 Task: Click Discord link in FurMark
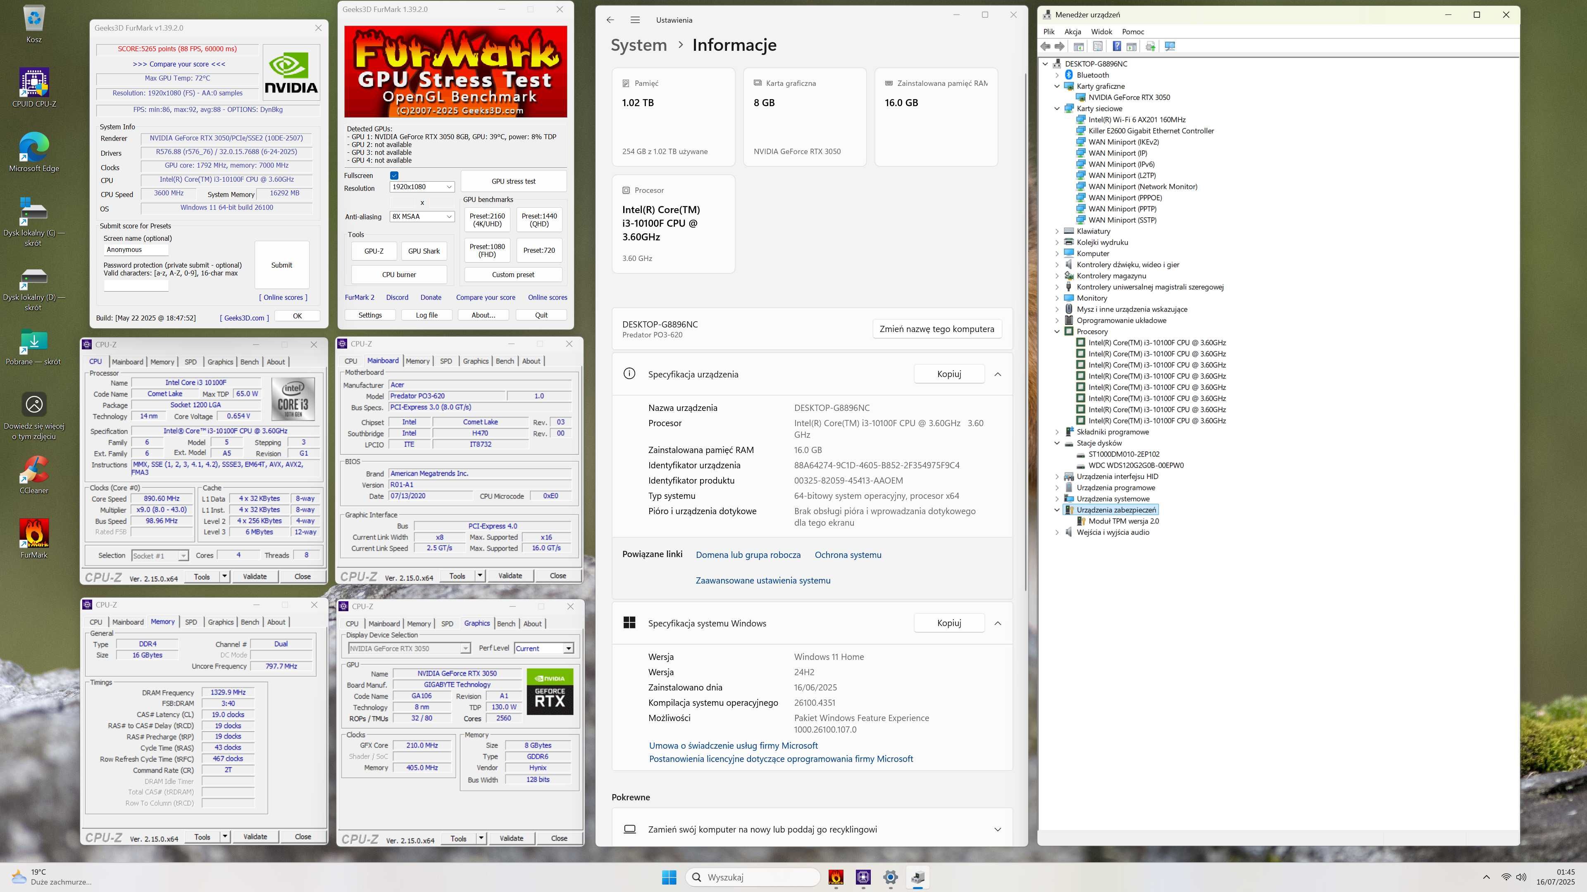coord(397,297)
